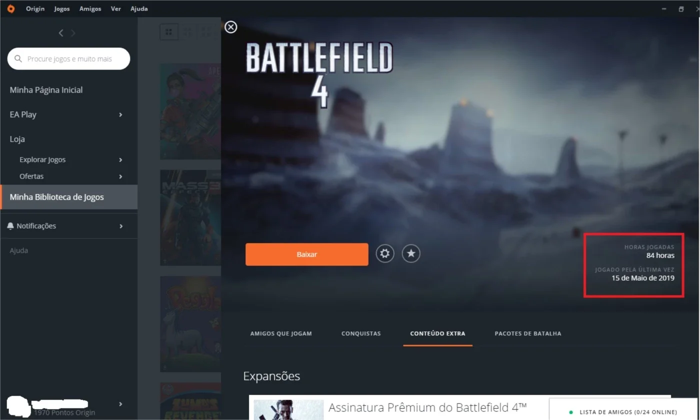This screenshot has width=700, height=420.
Task: Switch to the Pacotes de Batalha tab
Action: coord(528,333)
